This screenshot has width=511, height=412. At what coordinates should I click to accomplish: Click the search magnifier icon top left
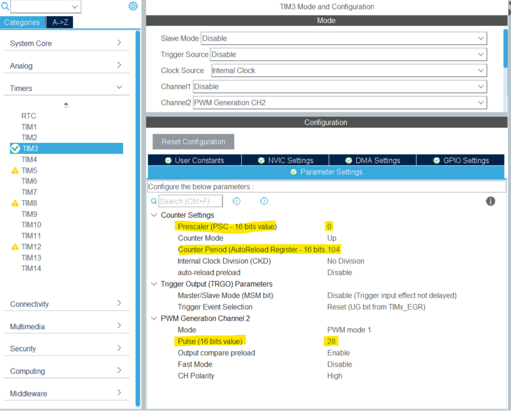pyautogui.click(x=4, y=6)
